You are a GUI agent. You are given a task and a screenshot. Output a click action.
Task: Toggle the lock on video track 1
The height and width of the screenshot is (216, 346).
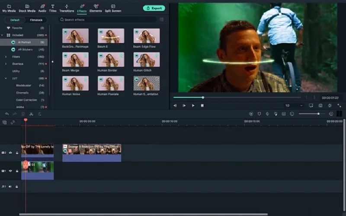[17, 171]
